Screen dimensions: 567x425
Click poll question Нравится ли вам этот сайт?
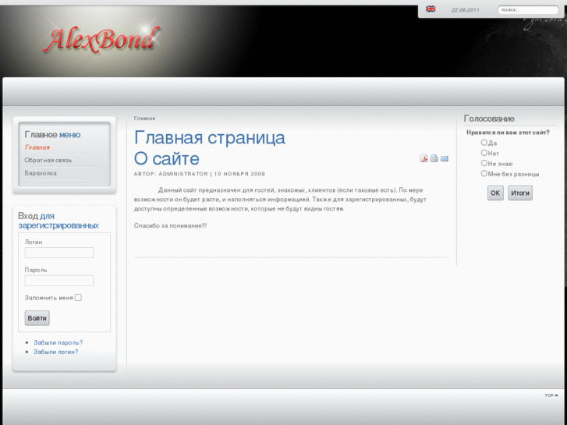point(508,133)
